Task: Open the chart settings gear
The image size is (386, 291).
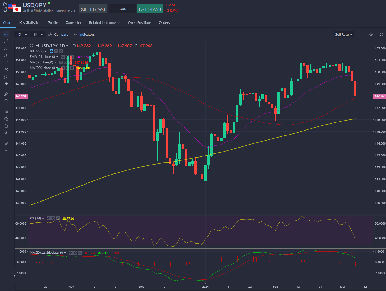Action: [x=371, y=34]
